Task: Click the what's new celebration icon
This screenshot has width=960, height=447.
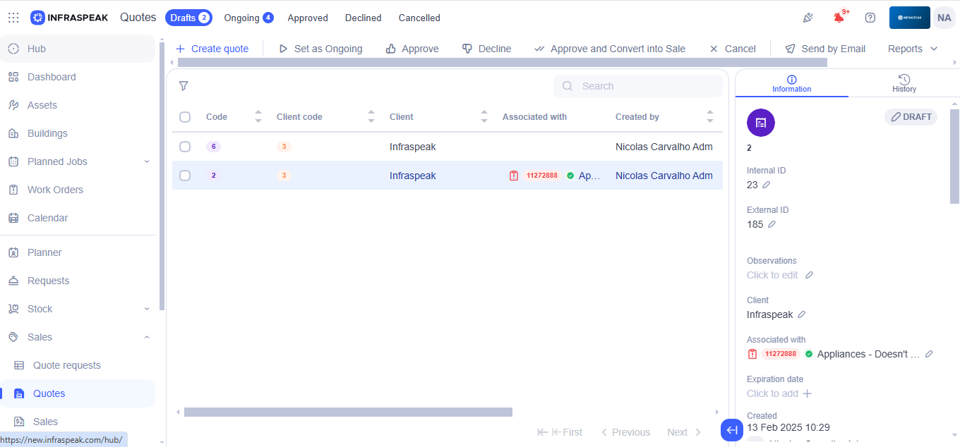Action: 808,18
